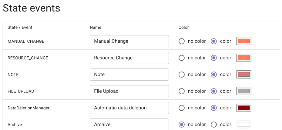The width and height of the screenshot is (282, 130).
Task: Set NOTE event to 'color'
Action: coord(214,75)
